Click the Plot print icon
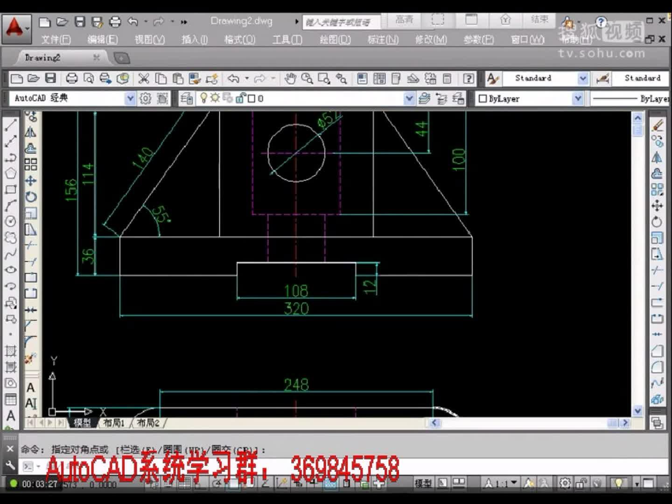The width and height of the screenshot is (672, 504). pyautogui.click(x=71, y=78)
